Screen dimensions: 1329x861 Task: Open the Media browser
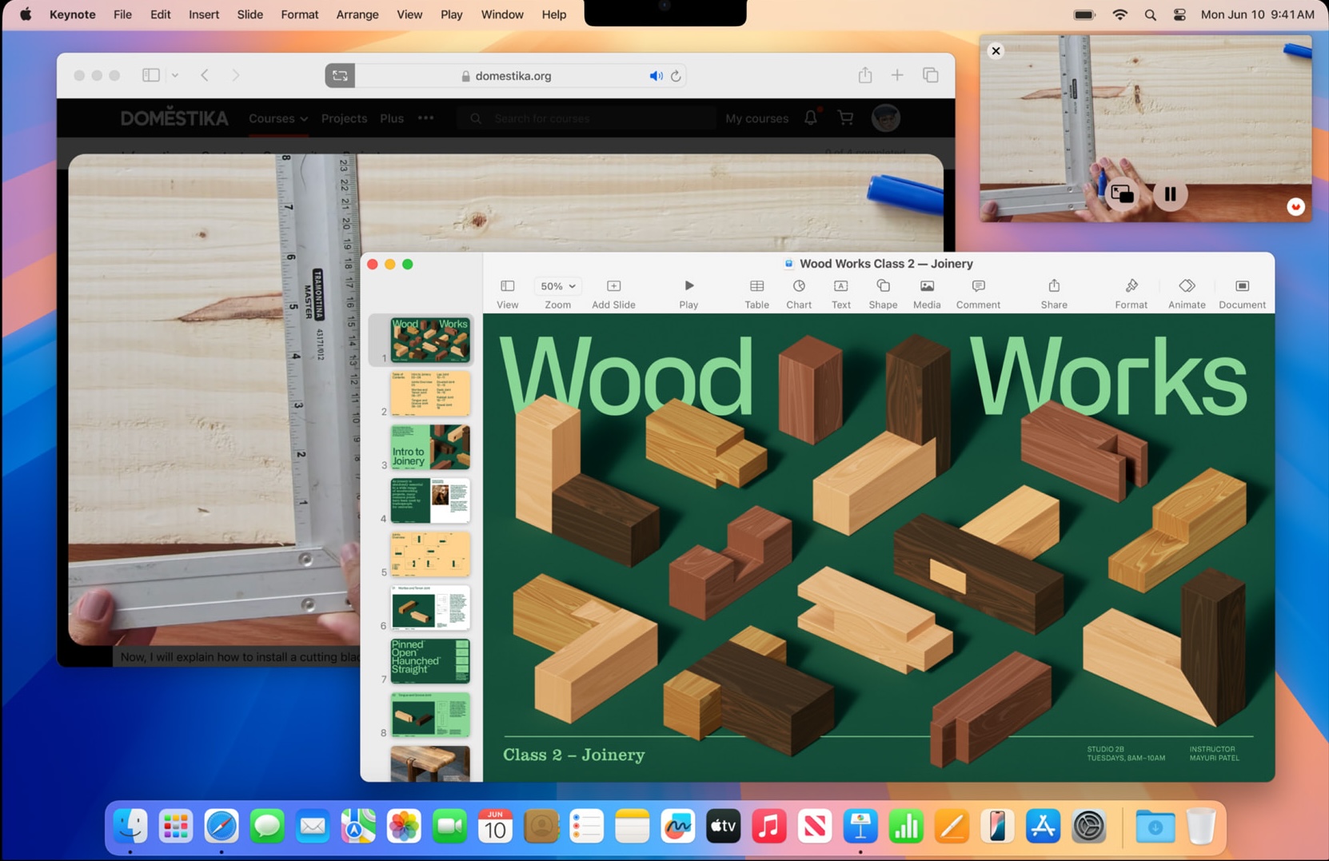coord(927,292)
